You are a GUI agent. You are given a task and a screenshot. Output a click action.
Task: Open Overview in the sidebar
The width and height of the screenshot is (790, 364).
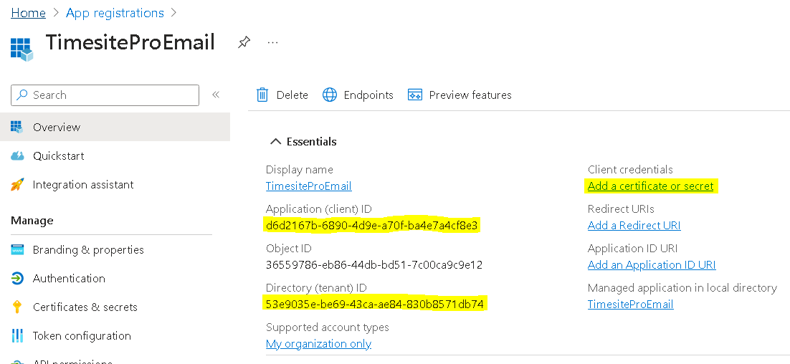click(x=57, y=127)
